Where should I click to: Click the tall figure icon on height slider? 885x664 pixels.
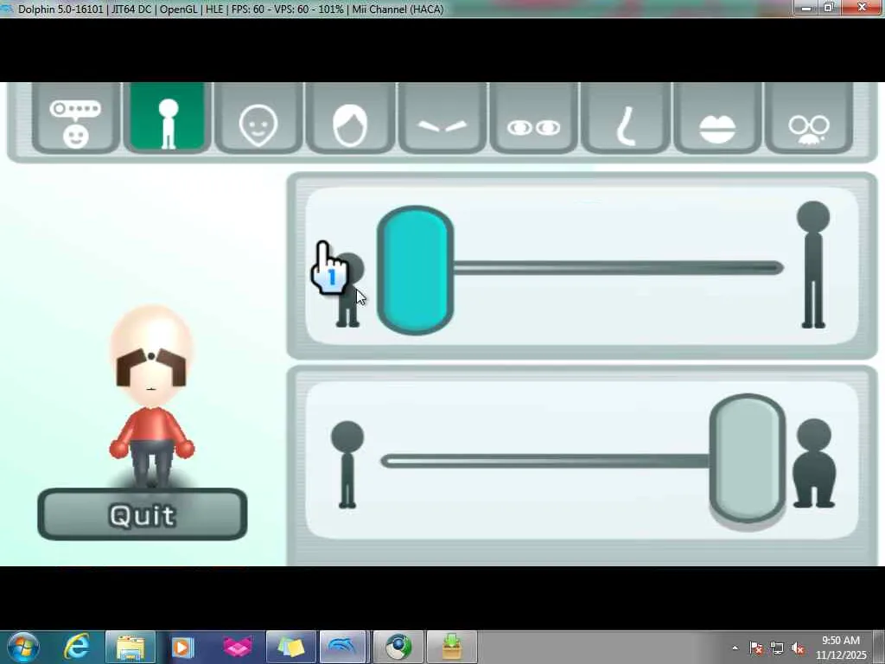coord(813,265)
